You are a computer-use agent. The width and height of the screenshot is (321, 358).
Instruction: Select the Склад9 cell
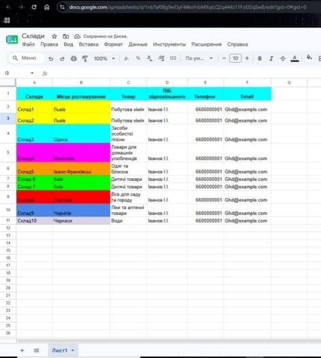coord(34,210)
